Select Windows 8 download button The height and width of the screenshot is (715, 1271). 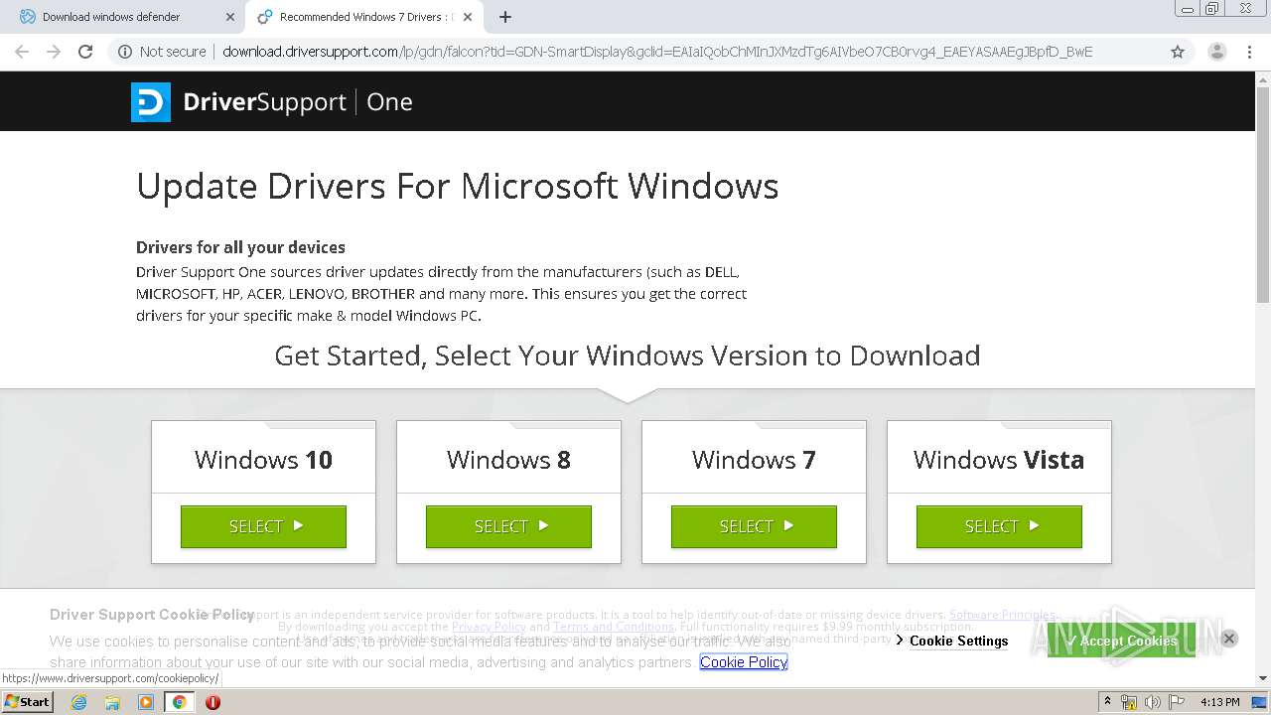tap(508, 526)
